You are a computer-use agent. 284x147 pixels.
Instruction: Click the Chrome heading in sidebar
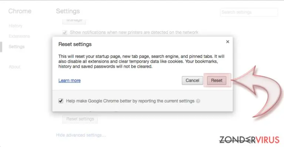[x=20, y=11]
